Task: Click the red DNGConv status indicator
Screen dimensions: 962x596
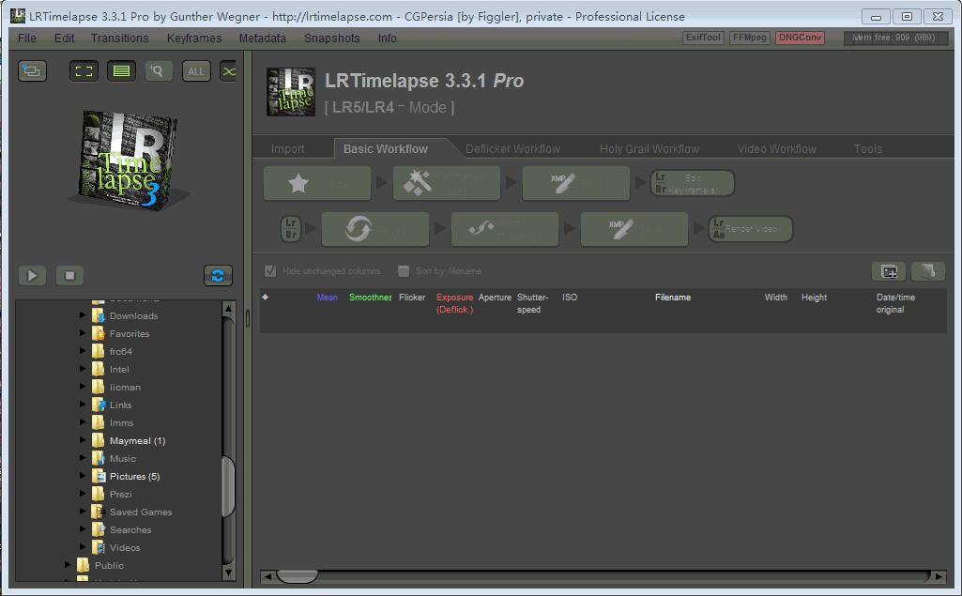Action: point(800,38)
